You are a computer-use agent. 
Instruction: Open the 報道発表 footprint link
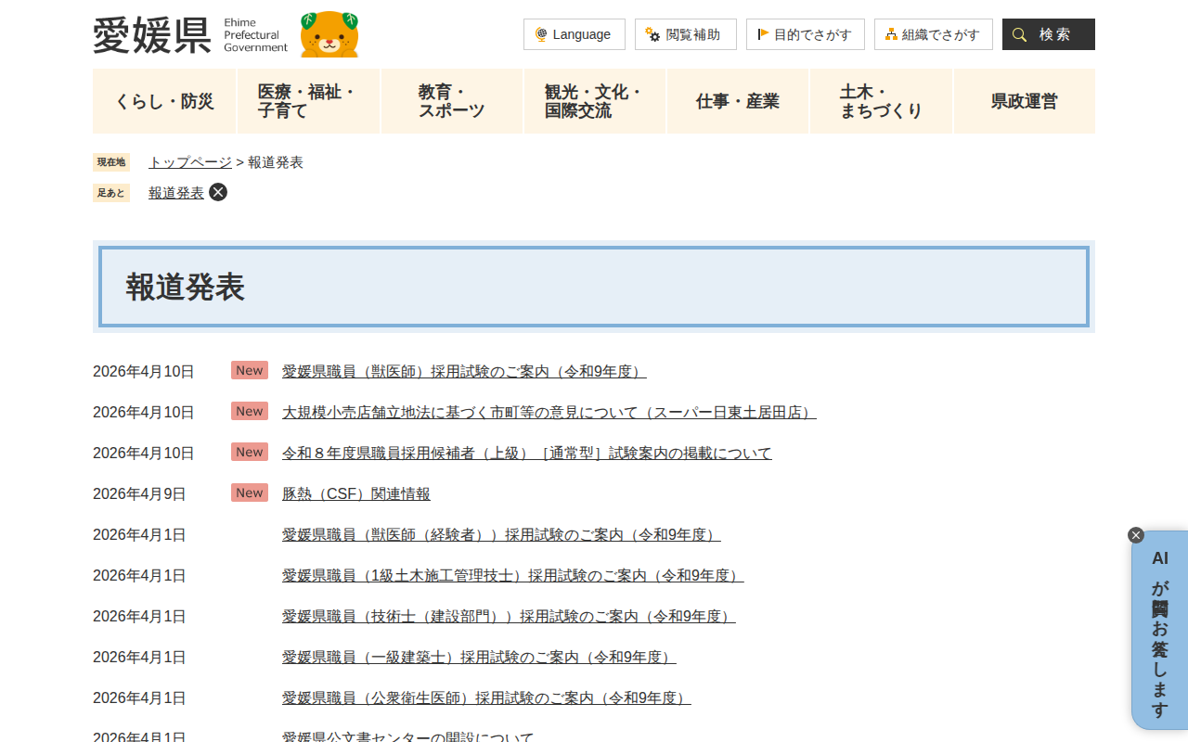click(x=175, y=192)
